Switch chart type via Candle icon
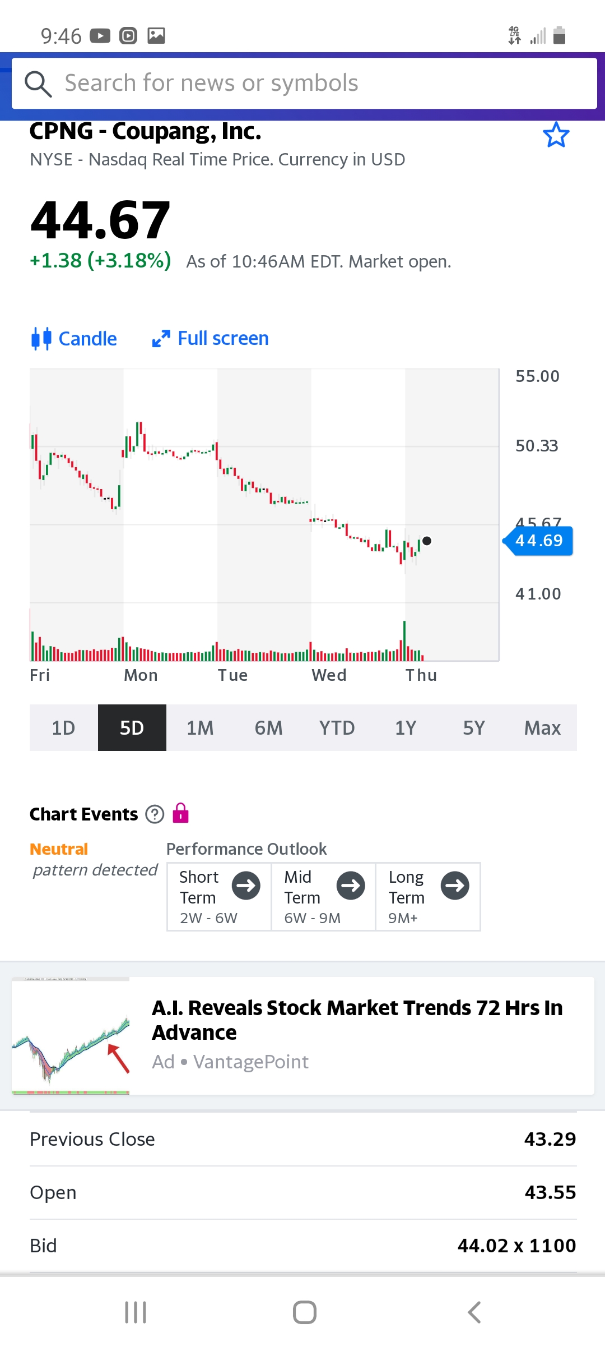The height and width of the screenshot is (1346, 605). [x=41, y=339]
